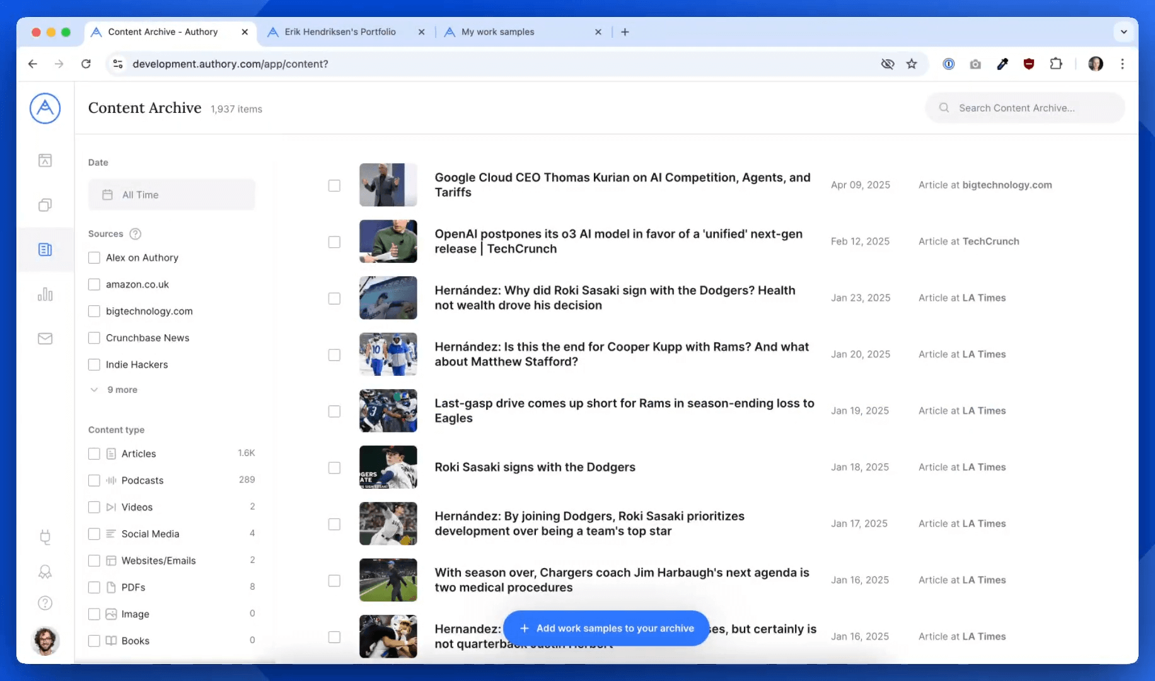Open the help question mark sidebar icon
The height and width of the screenshot is (681, 1155).
[45, 603]
